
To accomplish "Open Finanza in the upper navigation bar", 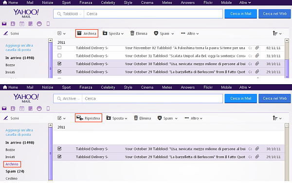I will click(86, 2).
